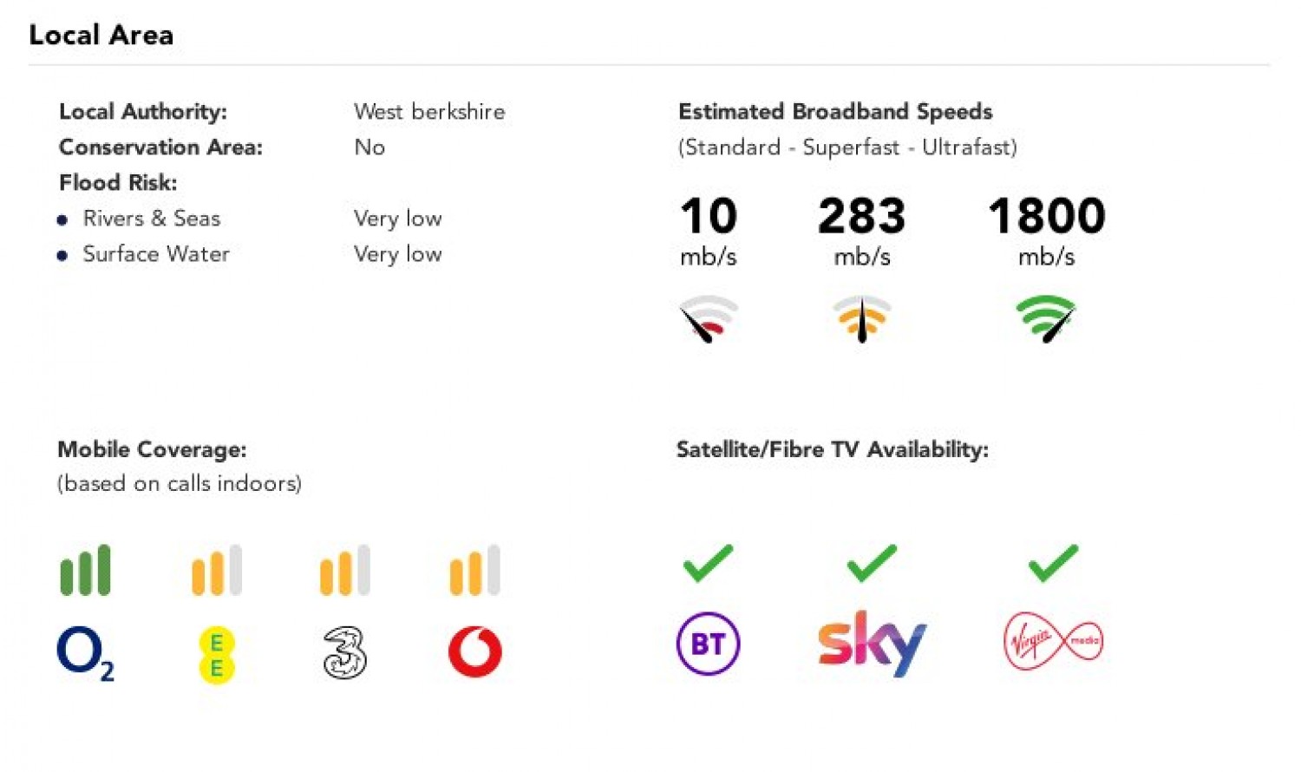Click the signal bars above EE
1301x772 pixels.
[x=216, y=570]
